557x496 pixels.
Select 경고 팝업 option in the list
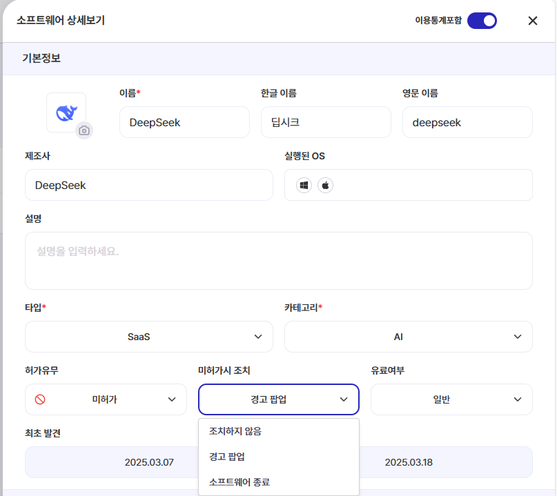pyautogui.click(x=279, y=457)
